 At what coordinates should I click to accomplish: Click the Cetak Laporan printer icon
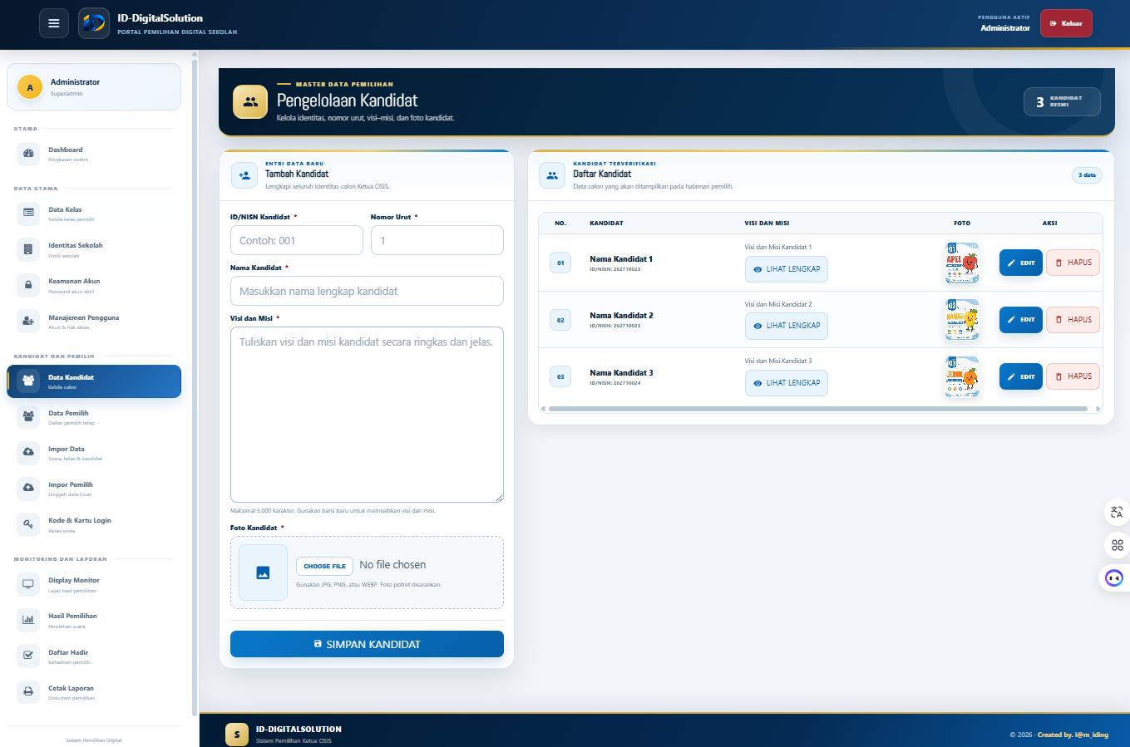[28, 691]
